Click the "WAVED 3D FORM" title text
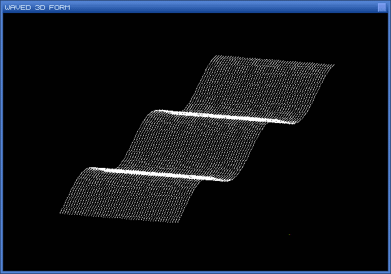This screenshot has width=391, height=274. pyautogui.click(x=38, y=7)
